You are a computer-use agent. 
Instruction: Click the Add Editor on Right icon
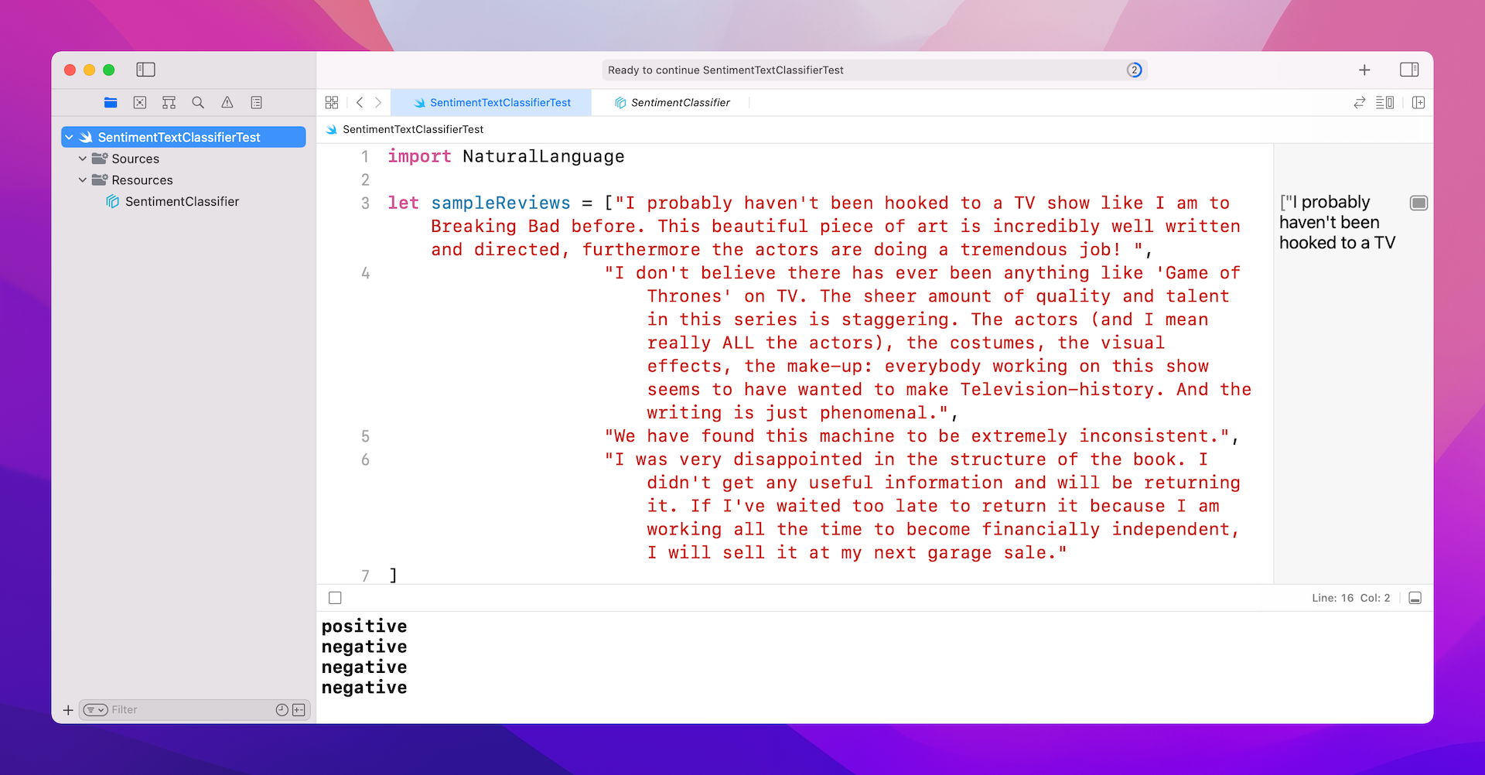[1418, 102]
